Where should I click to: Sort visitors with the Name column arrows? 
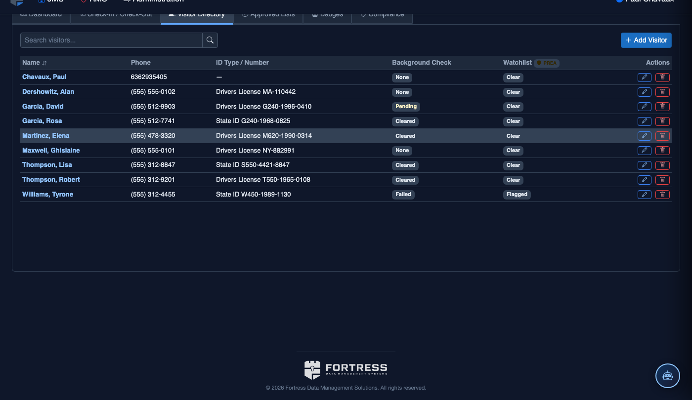44,63
